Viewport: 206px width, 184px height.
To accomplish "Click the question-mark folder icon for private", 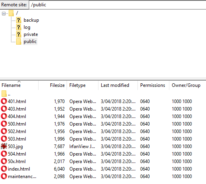I will [x=19, y=34].
